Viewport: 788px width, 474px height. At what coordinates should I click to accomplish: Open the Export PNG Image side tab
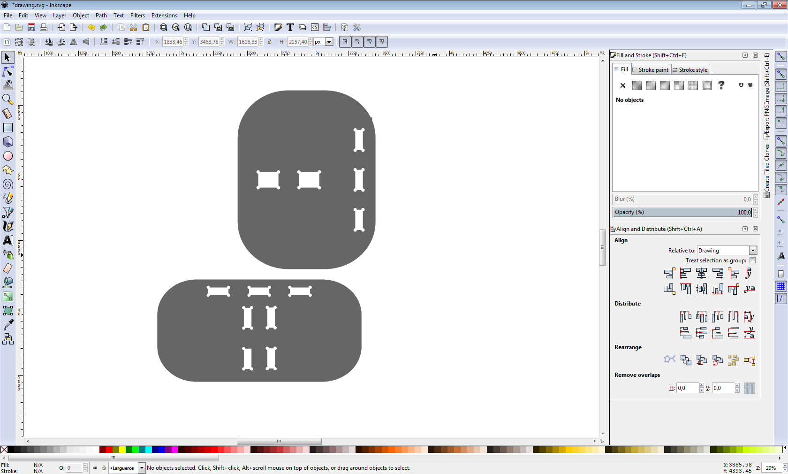coord(767,96)
